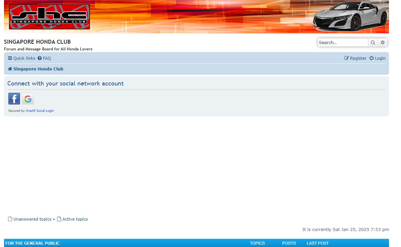Viewport: 401px width, 247px height.
Task: Focus the Search input field
Action: coord(343,42)
